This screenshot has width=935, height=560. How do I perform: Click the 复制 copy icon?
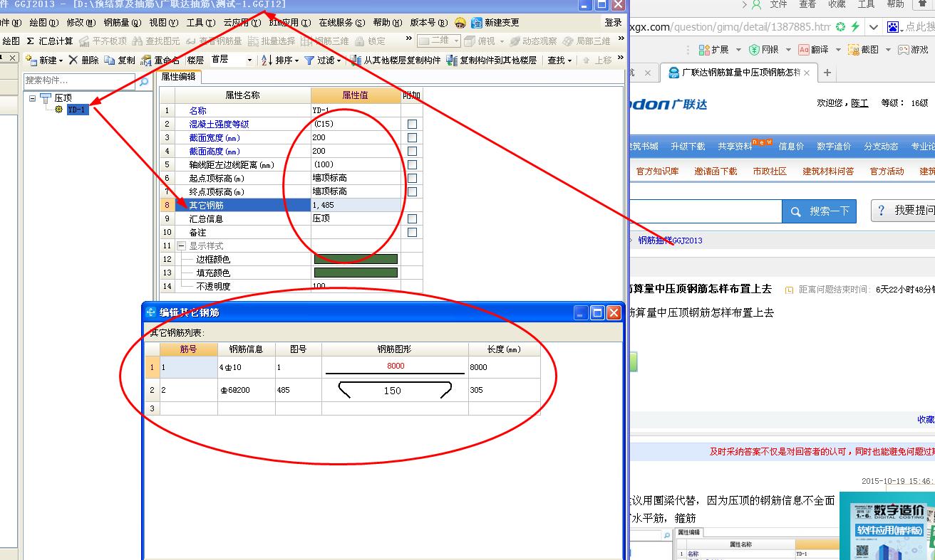point(110,60)
